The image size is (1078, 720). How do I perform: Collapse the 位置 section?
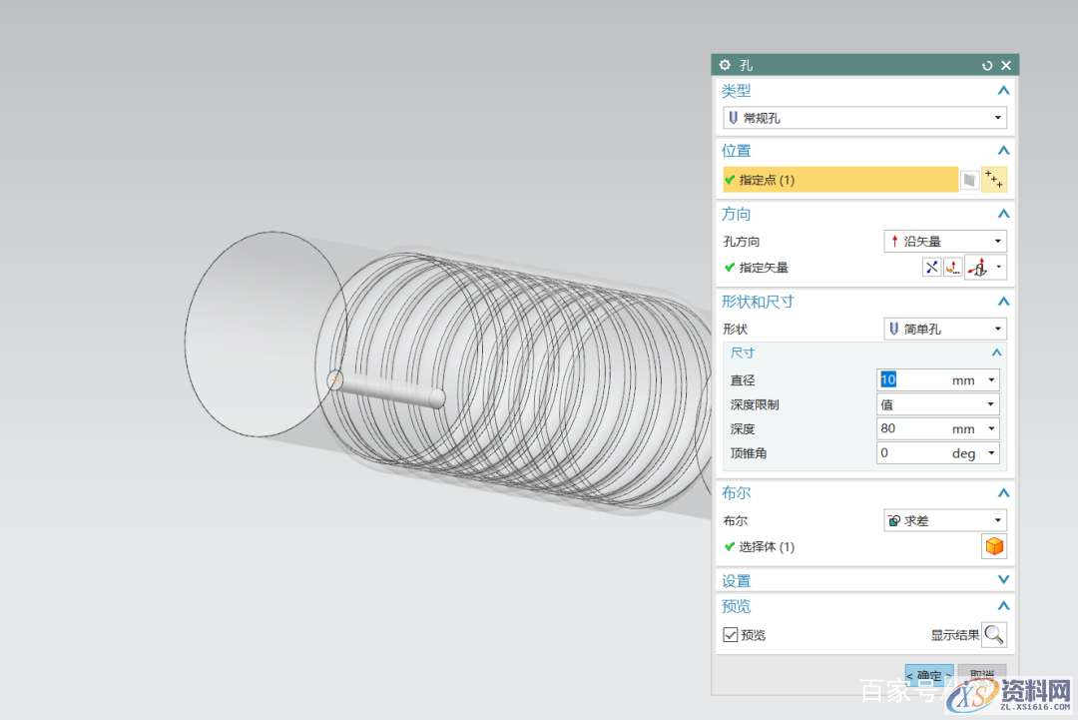(x=1003, y=151)
